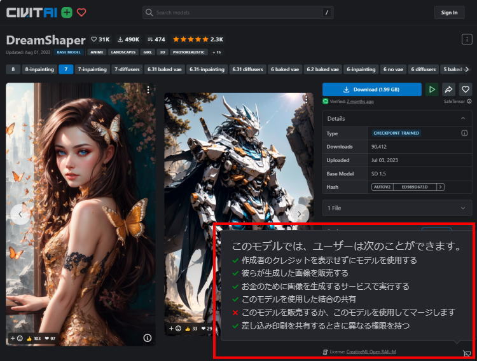The image size is (477, 361).
Task: Switch to 6.31 diffusers version tab
Action: [x=247, y=69]
